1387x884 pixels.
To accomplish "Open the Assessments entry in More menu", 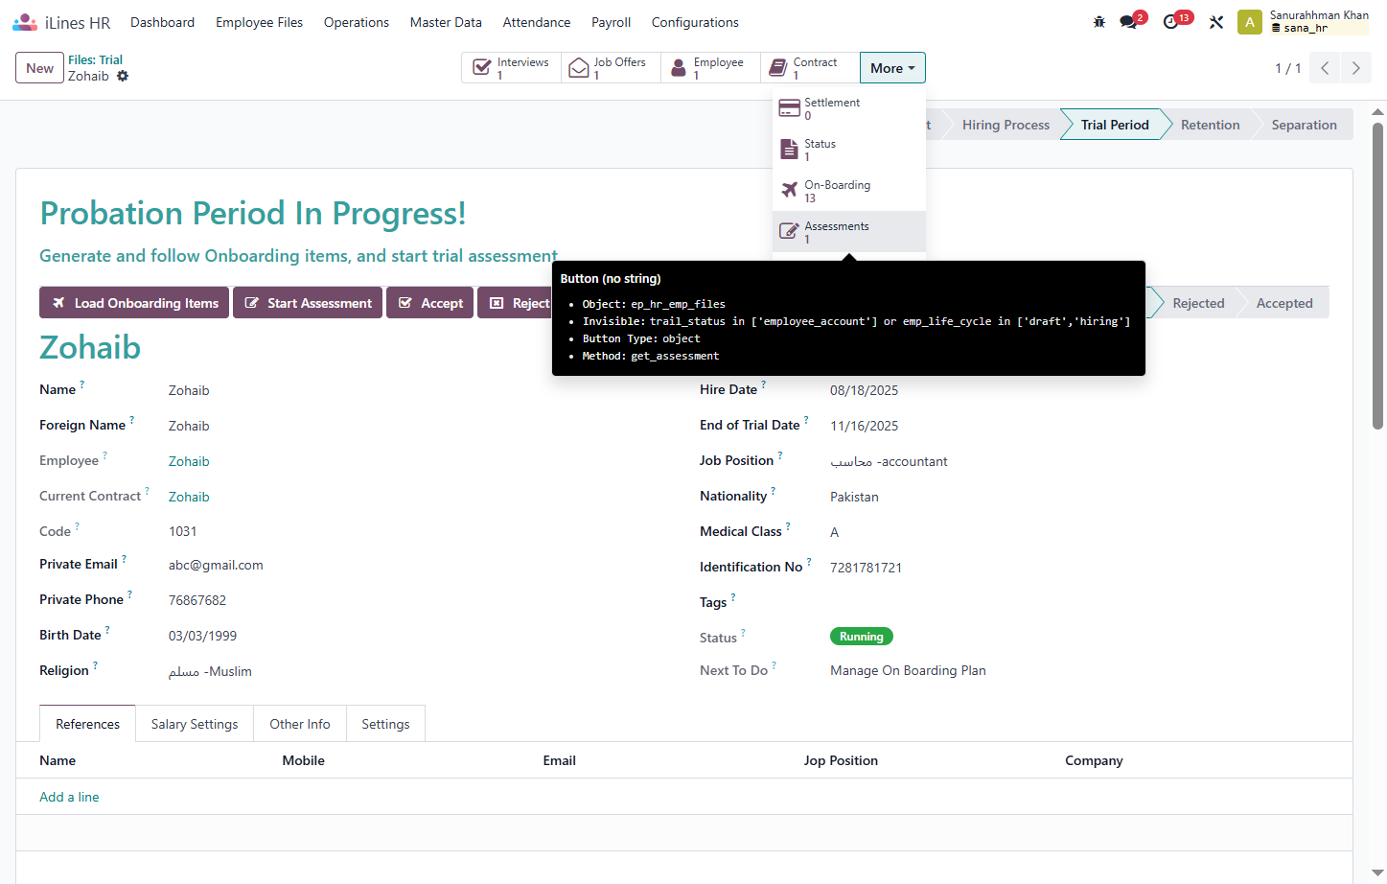I will tap(849, 232).
